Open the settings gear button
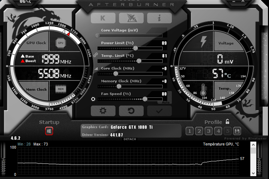 (x=103, y=111)
